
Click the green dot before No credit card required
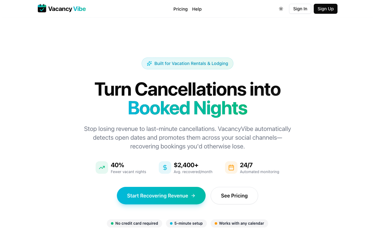[112, 223]
